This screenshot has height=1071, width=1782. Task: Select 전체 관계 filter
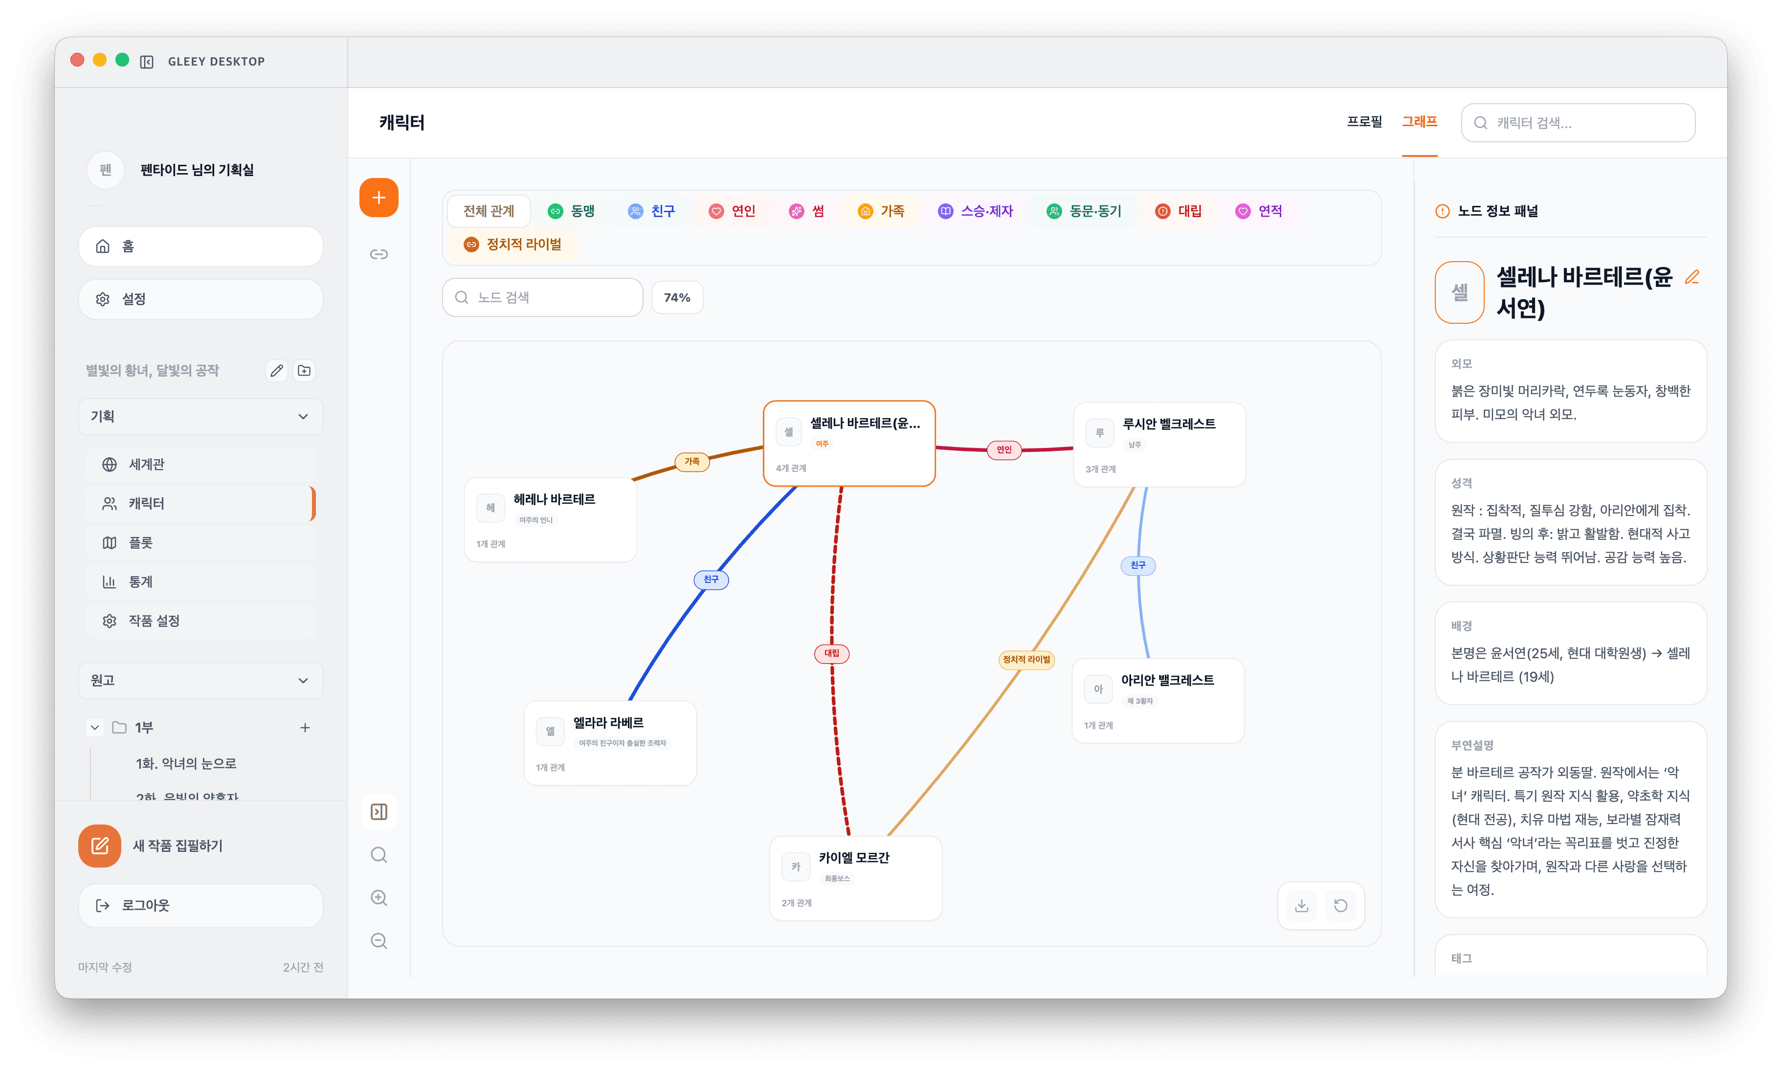[489, 211]
